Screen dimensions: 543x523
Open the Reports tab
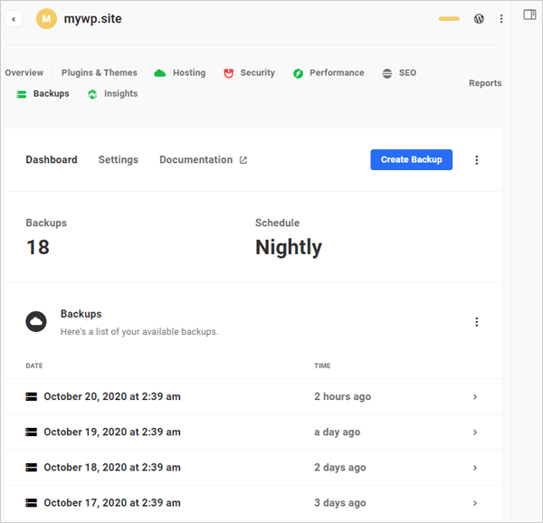click(485, 83)
